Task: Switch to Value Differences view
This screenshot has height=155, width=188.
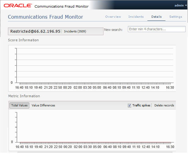Action: pyautogui.click(x=43, y=105)
